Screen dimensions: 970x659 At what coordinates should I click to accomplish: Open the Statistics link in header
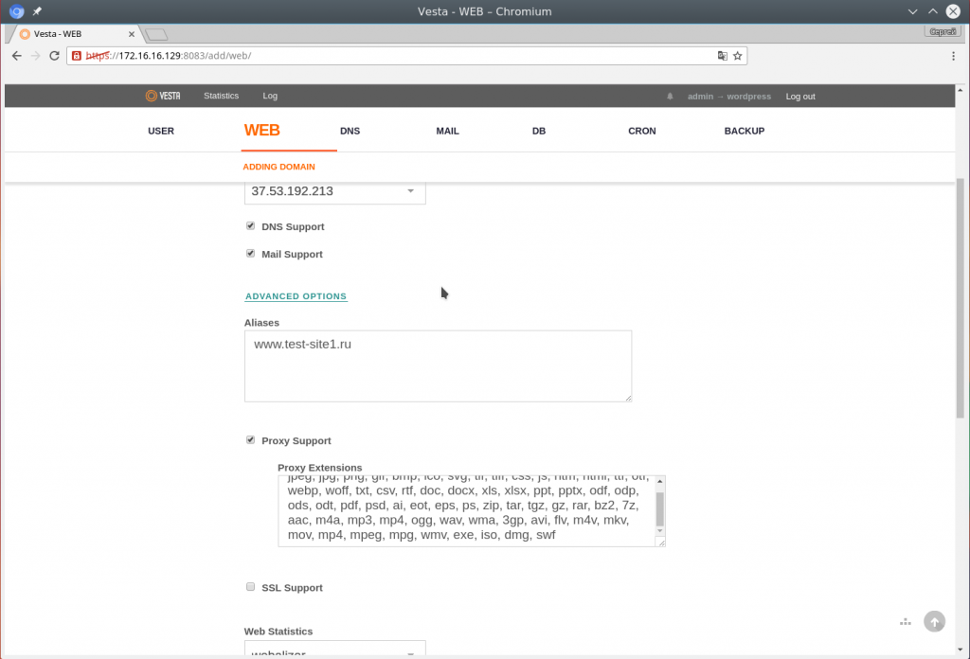coord(221,96)
